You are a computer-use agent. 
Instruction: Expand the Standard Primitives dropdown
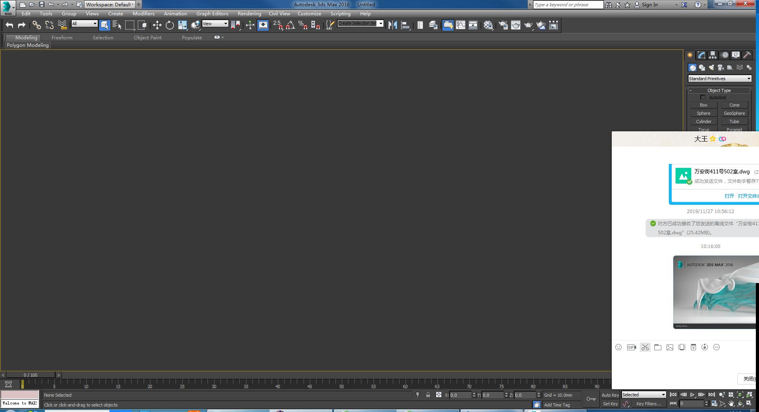pos(720,79)
